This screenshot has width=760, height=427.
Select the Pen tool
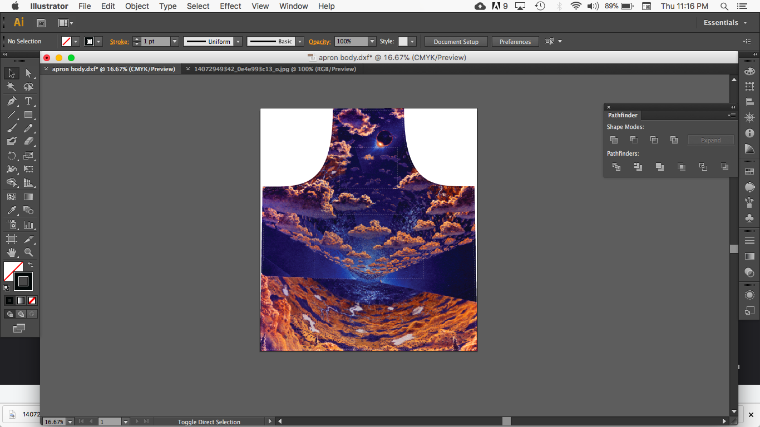11,101
